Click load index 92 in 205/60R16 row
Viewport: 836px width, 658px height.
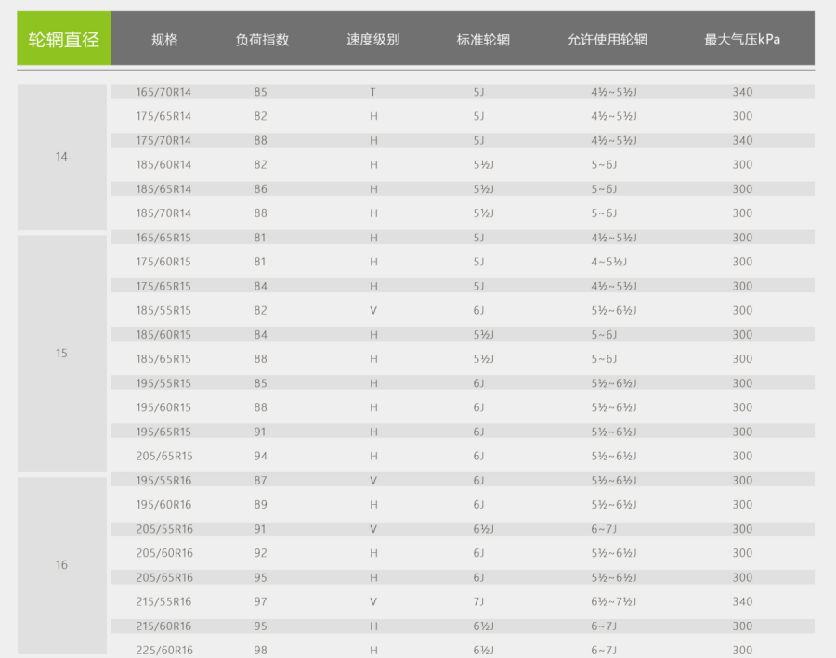click(x=260, y=553)
